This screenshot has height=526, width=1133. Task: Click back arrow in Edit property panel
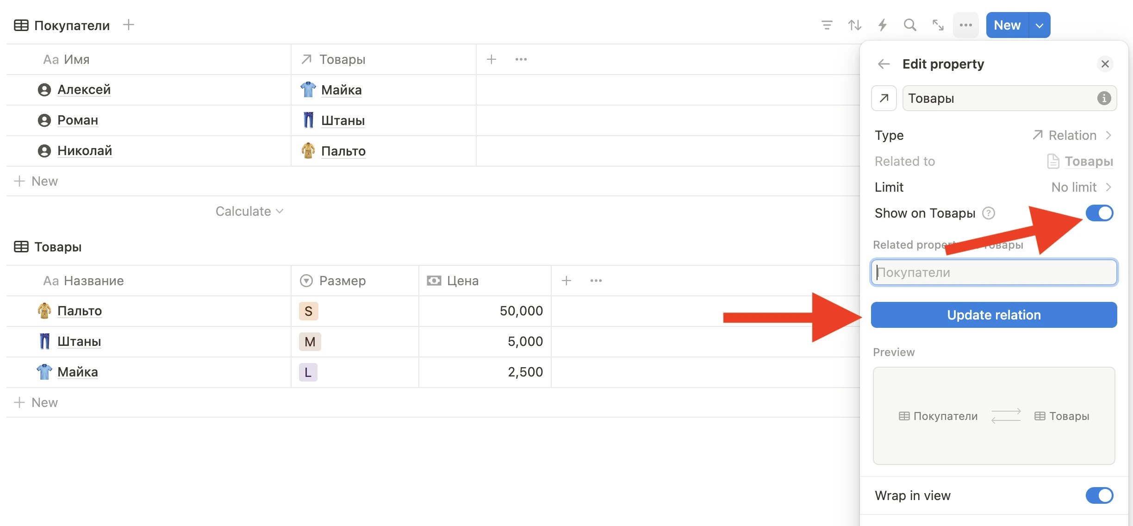884,64
